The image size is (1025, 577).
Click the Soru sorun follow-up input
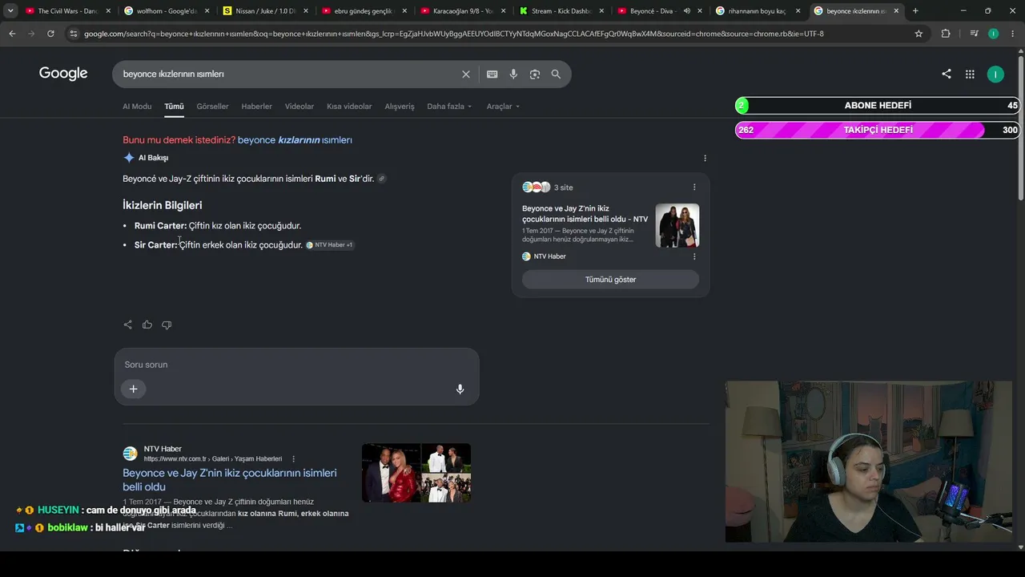tap(296, 365)
